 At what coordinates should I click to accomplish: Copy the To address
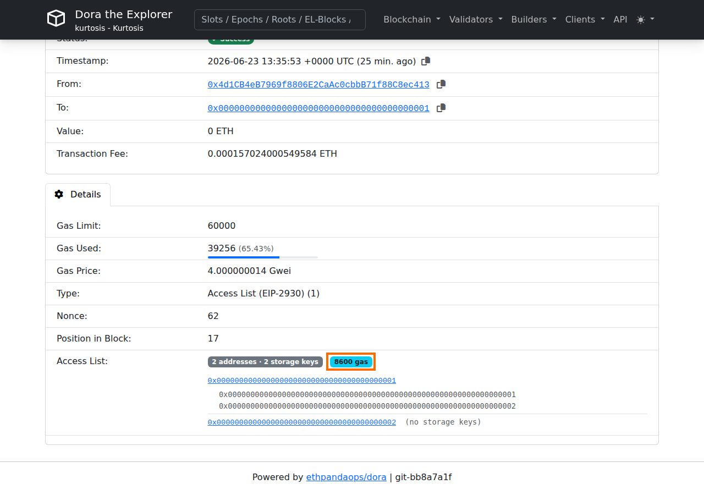pyautogui.click(x=441, y=108)
